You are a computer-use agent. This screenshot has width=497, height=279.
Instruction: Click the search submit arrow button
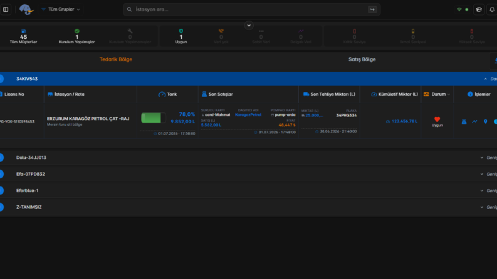372,9
